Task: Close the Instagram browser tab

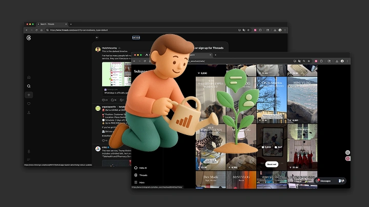Action: click(x=211, y=55)
